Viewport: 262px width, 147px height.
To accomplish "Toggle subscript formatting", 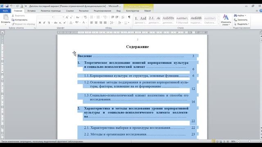I will pos(60,22).
